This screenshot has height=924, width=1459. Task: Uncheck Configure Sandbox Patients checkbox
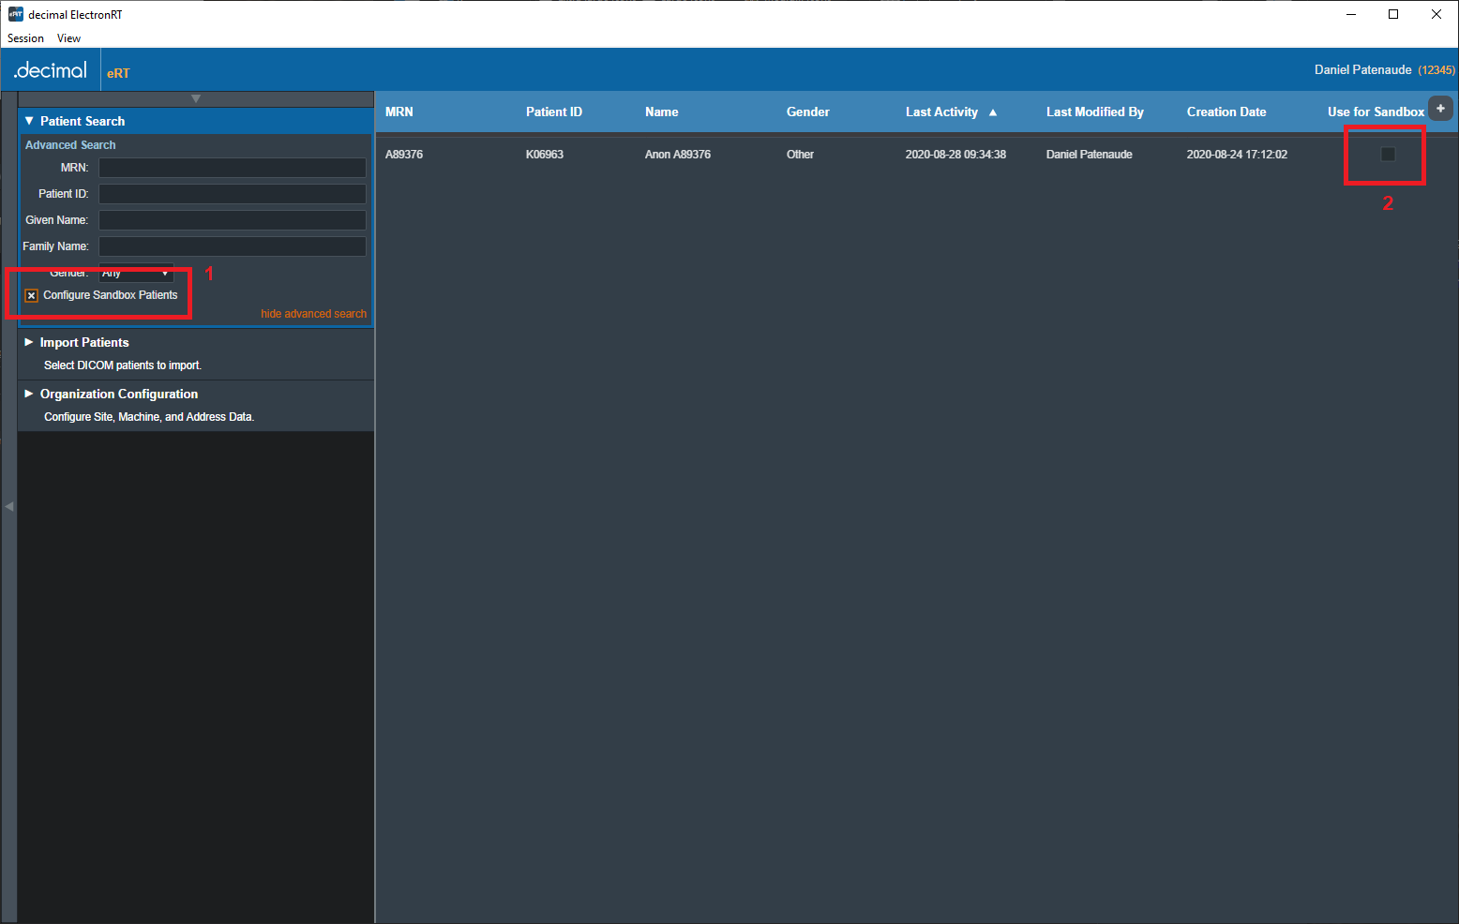[32, 295]
